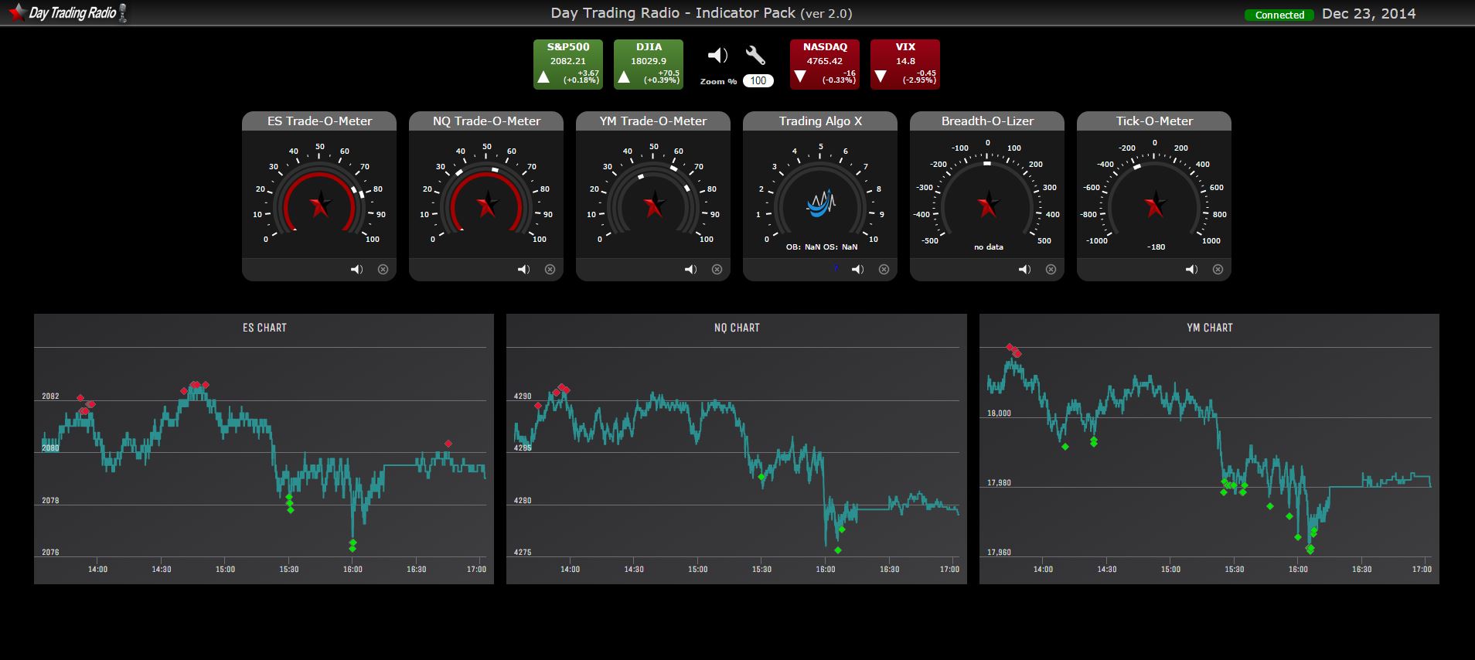Click the ES Chart title
Image resolution: width=1475 pixels, height=660 pixels.
[264, 328]
